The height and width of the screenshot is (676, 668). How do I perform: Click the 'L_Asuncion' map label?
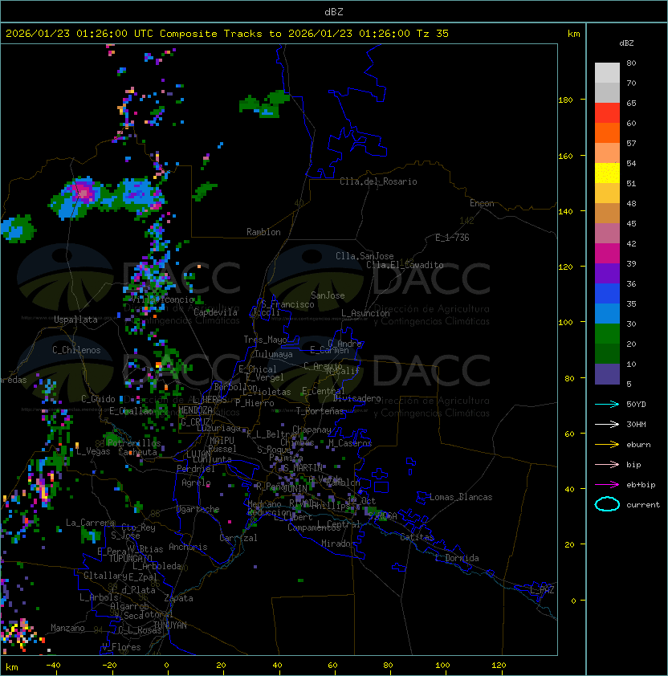pyautogui.click(x=365, y=313)
